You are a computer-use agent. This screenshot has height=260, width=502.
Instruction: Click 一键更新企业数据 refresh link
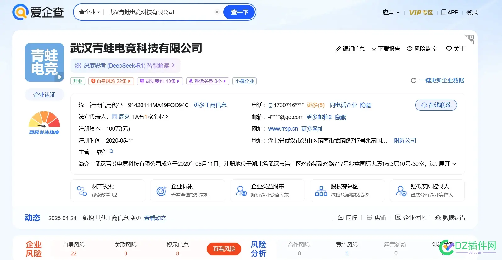point(438,80)
